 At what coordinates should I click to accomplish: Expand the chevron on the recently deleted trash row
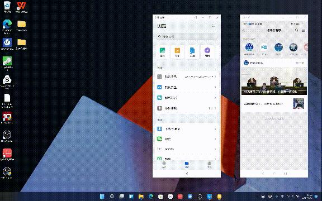click(215, 108)
